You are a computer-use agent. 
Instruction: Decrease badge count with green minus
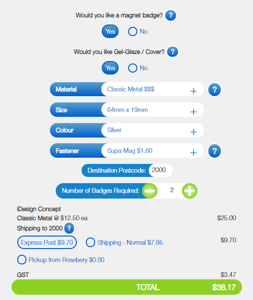(x=150, y=191)
